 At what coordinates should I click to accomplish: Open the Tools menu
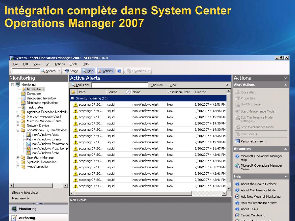(x=73, y=64)
